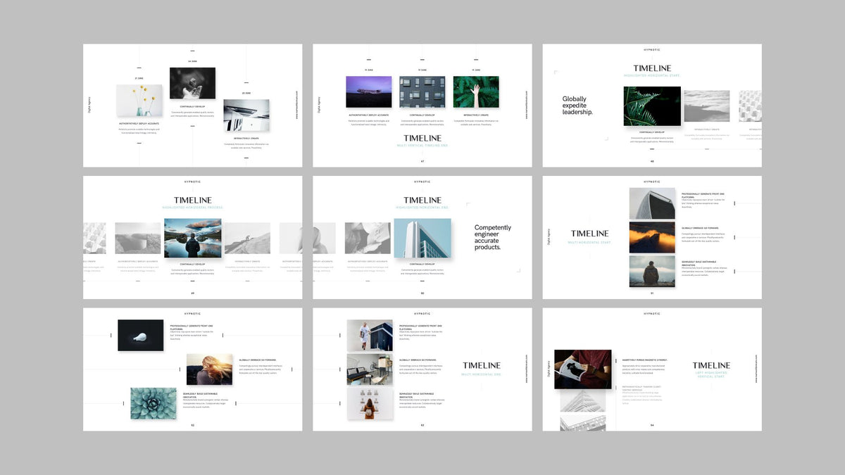Click the man walking past building photo
This screenshot has width=845, height=475.
click(370, 336)
